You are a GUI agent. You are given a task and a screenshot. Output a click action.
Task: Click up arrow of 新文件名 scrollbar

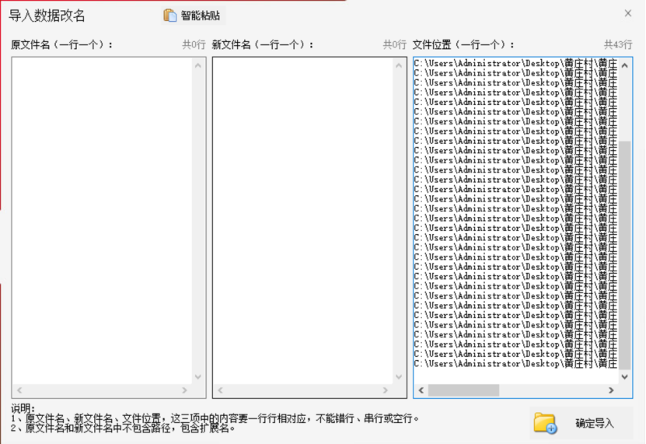tap(399, 65)
